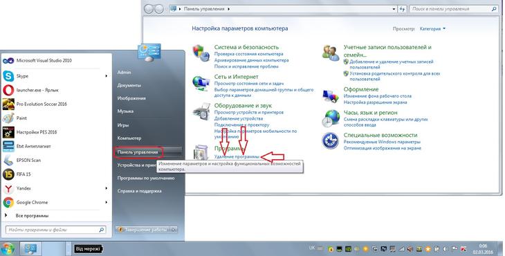Click the refresh button next to address bar
The image size is (505, 256).
click(x=402, y=9)
